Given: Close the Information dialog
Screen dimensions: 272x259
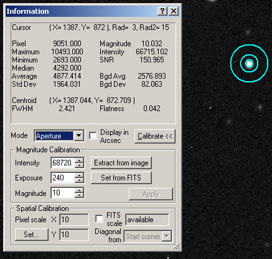Looking at the screenshot, I should (x=174, y=11).
